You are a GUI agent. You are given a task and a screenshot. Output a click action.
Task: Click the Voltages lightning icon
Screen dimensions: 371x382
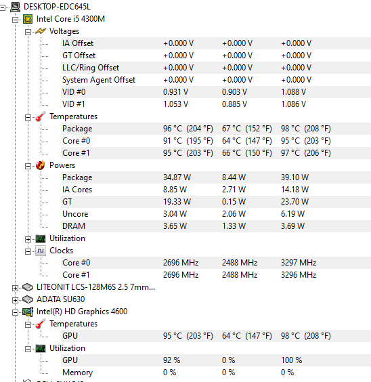(41, 31)
